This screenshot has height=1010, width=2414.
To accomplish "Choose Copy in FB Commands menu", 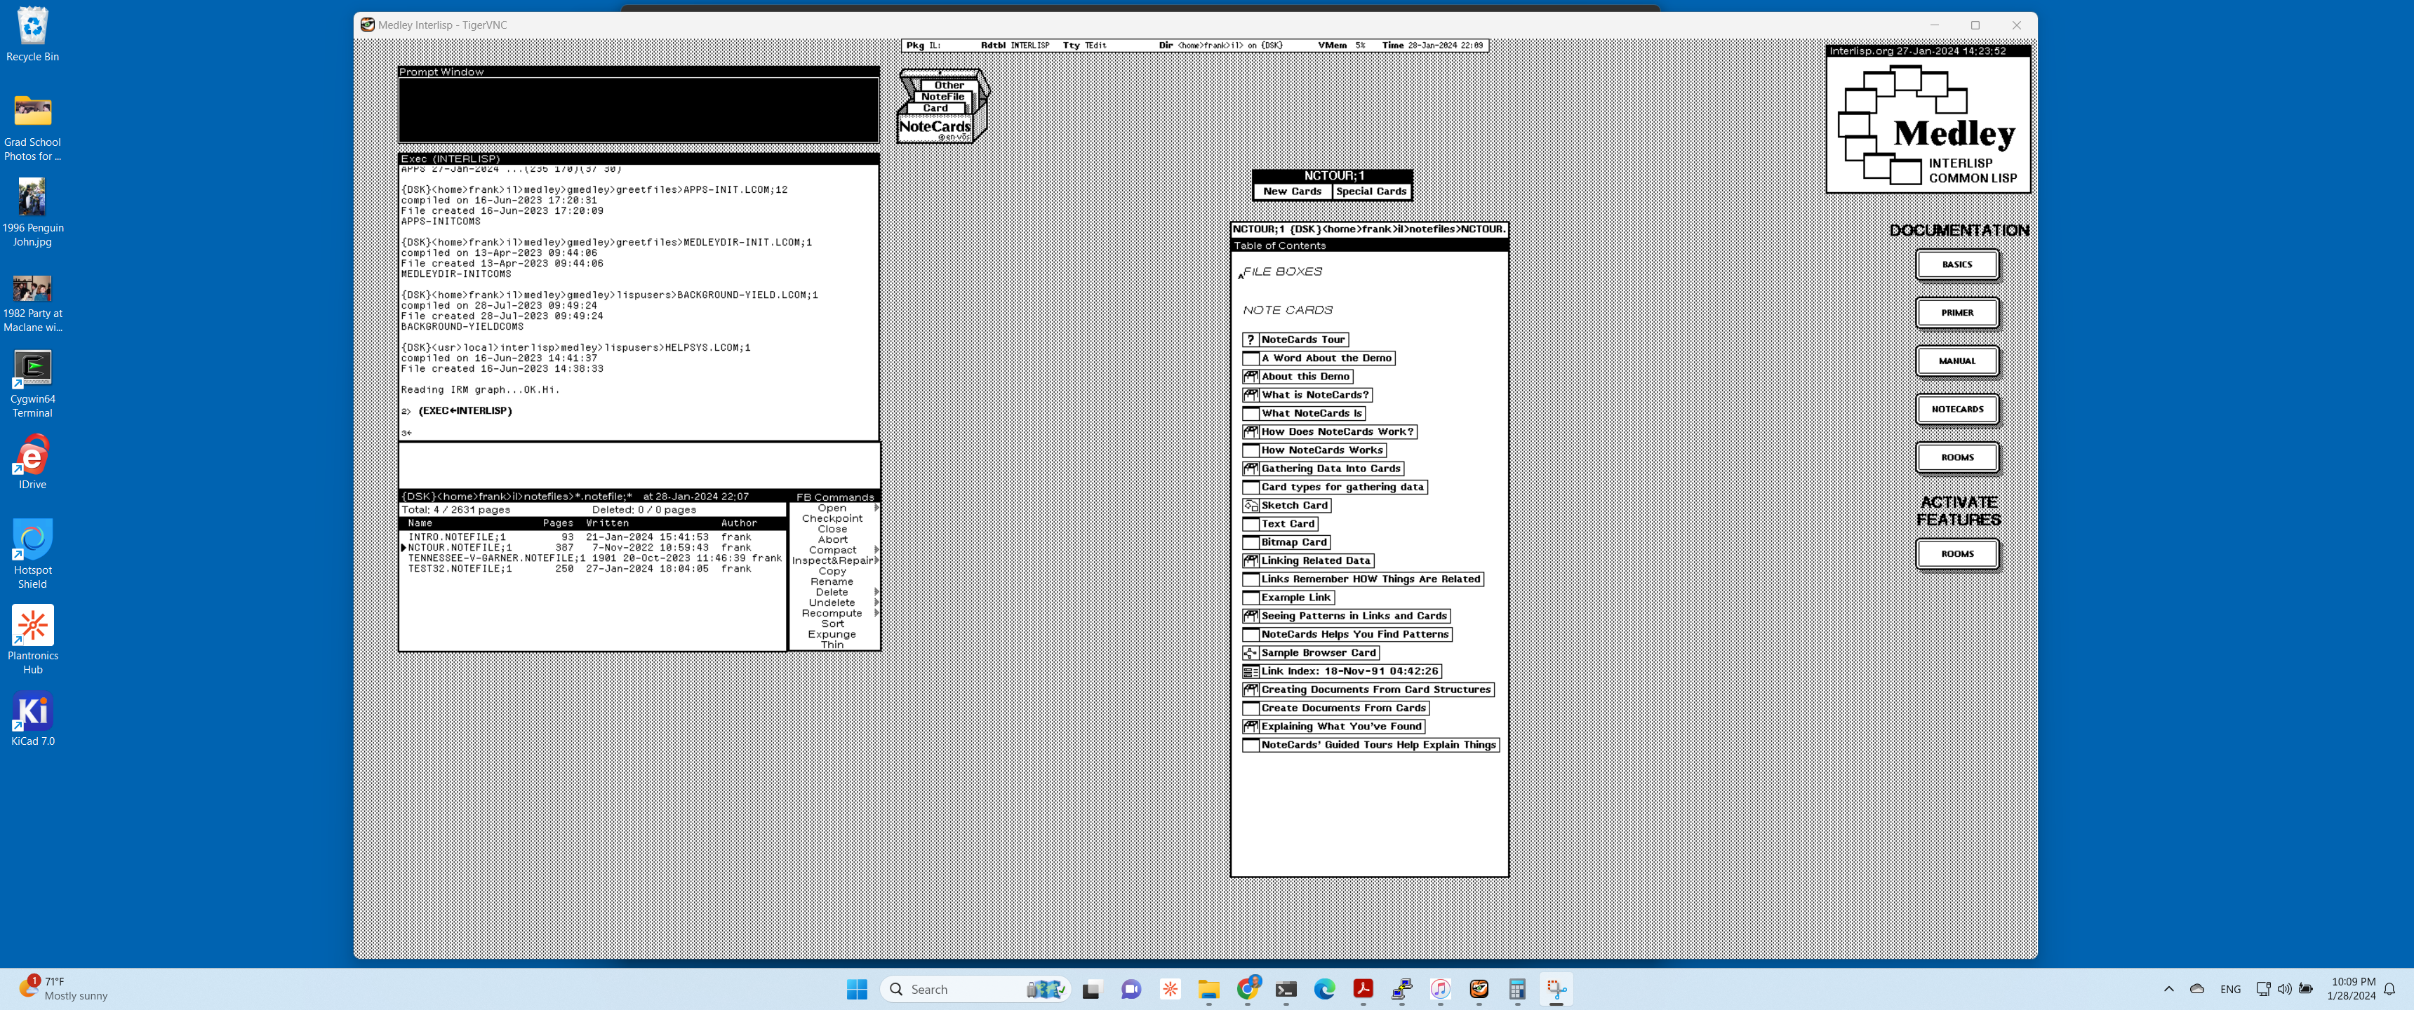I will [832, 572].
